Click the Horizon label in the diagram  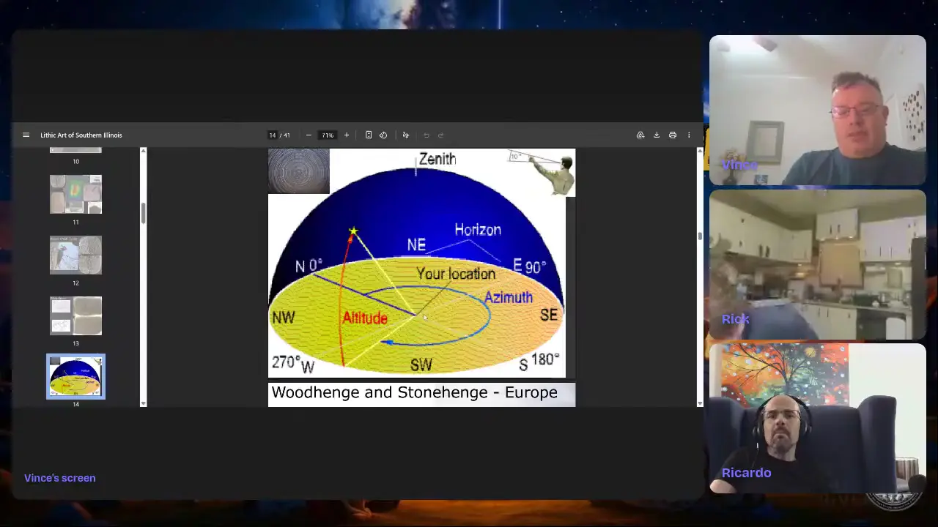click(478, 230)
